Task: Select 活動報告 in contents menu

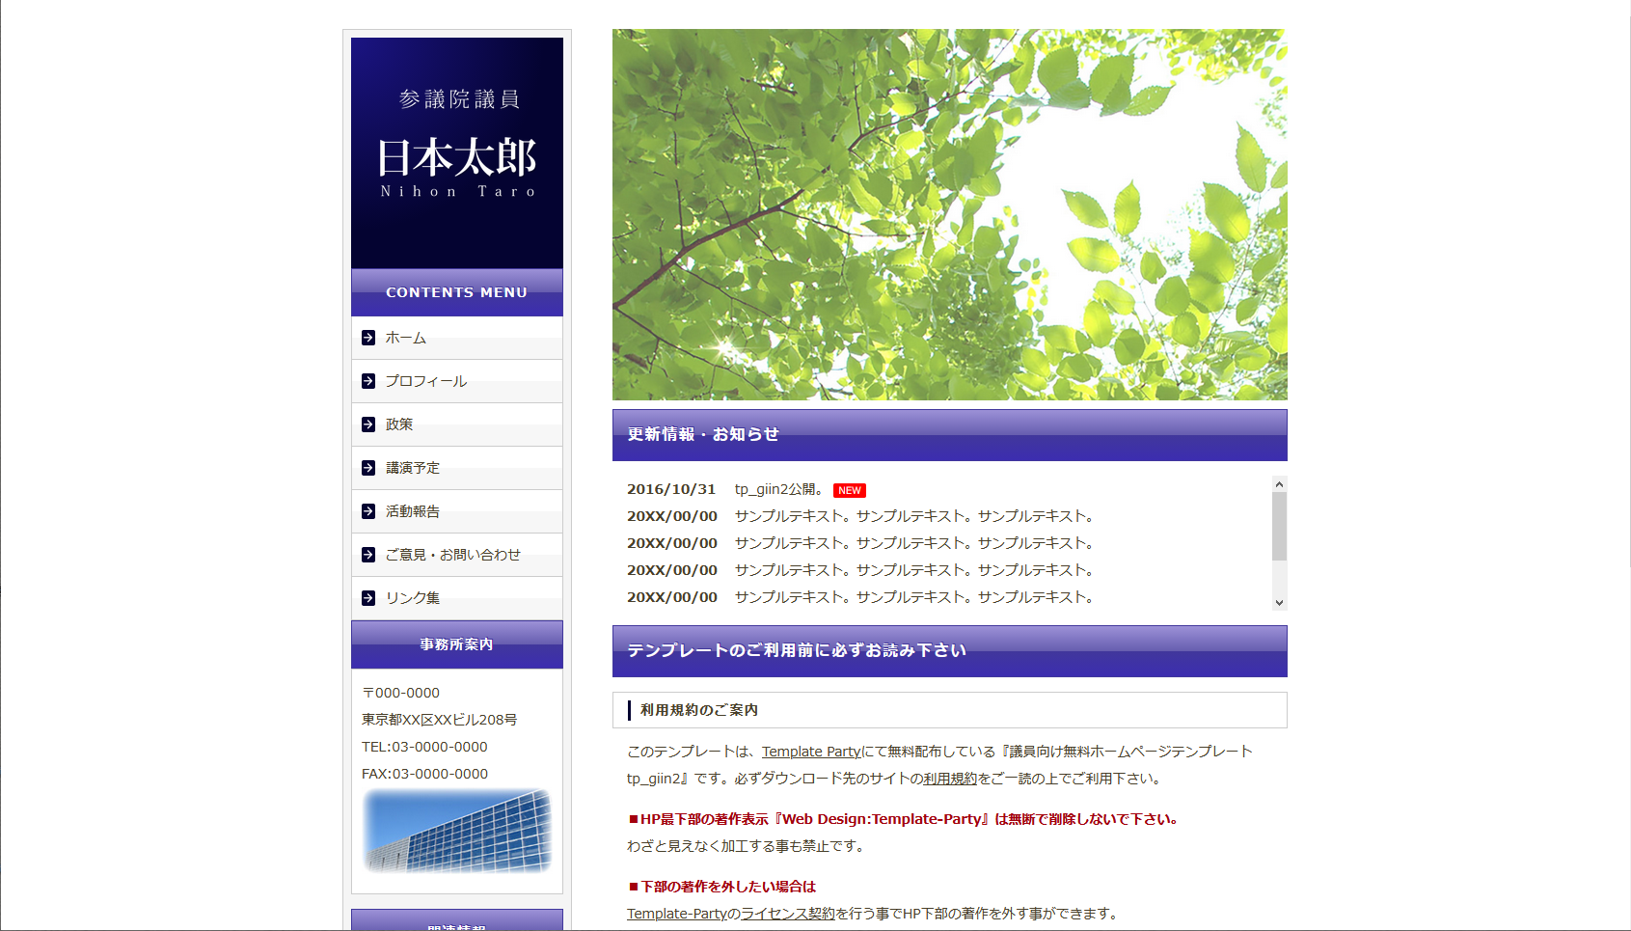Action: pyautogui.click(x=457, y=511)
